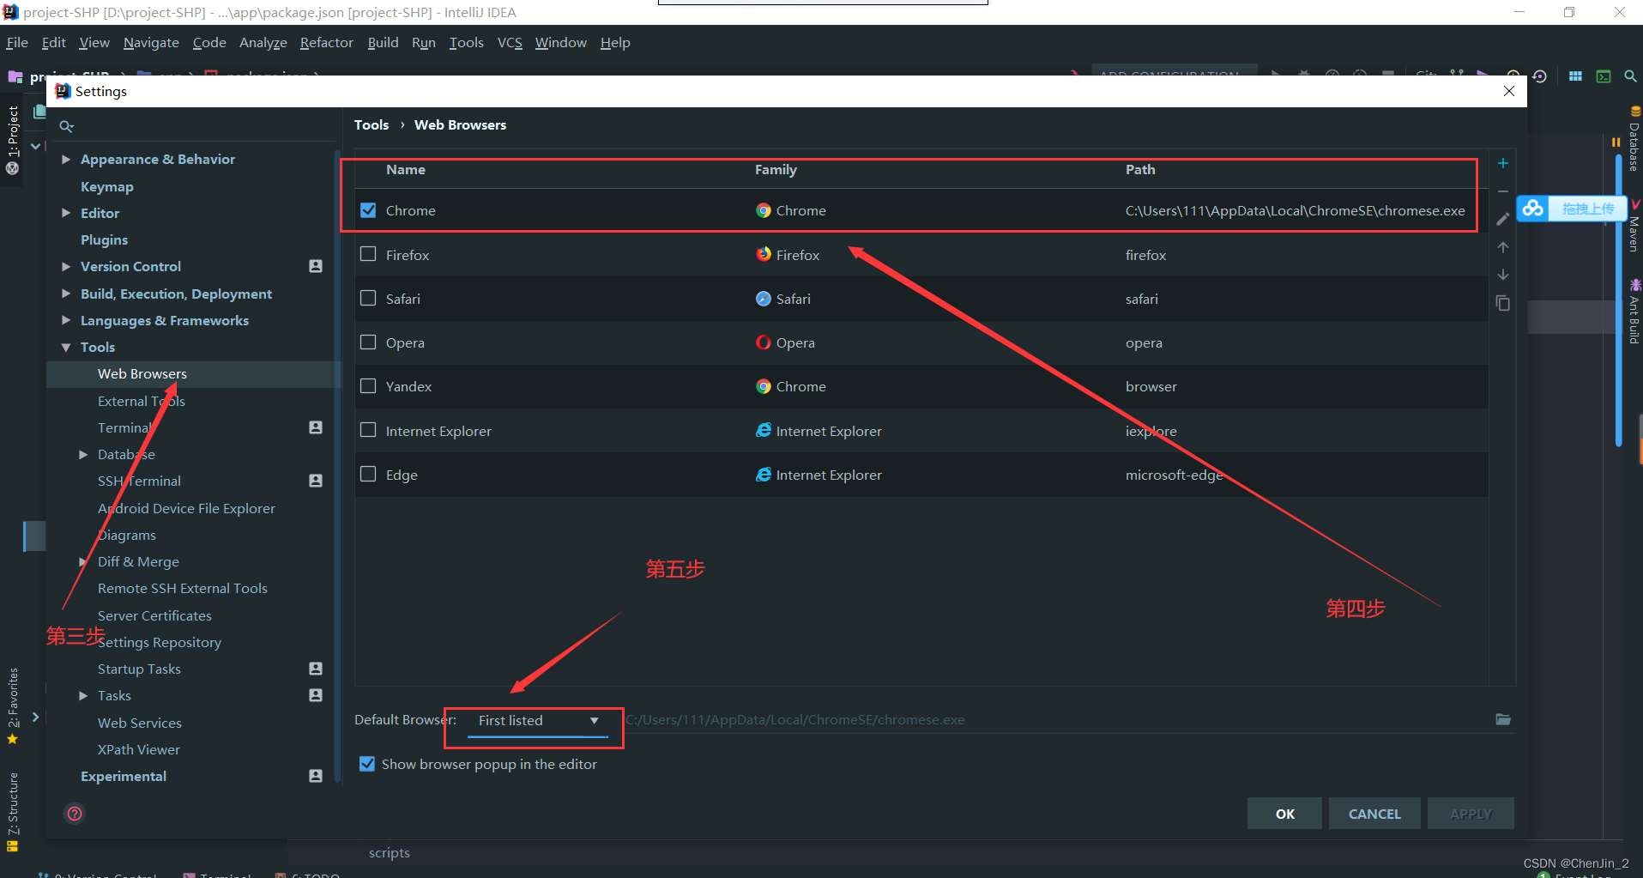Select Web Services in settings tree
Viewport: 1643px width, 878px height.
pyautogui.click(x=140, y=723)
